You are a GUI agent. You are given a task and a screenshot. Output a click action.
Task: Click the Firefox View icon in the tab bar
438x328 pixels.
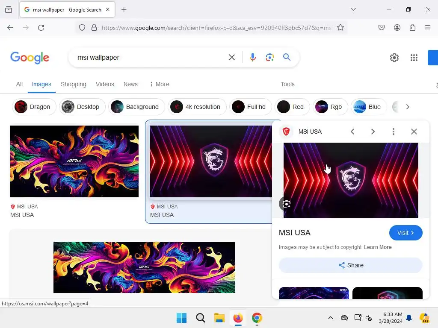tap(9, 9)
